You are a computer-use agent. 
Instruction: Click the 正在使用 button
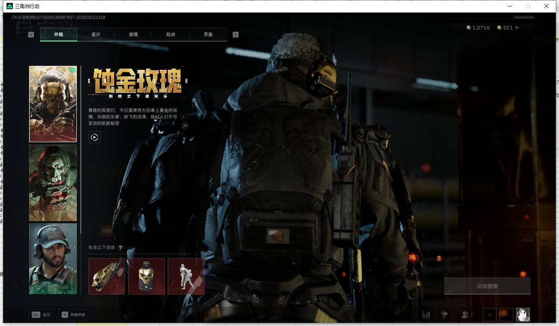[x=487, y=286]
